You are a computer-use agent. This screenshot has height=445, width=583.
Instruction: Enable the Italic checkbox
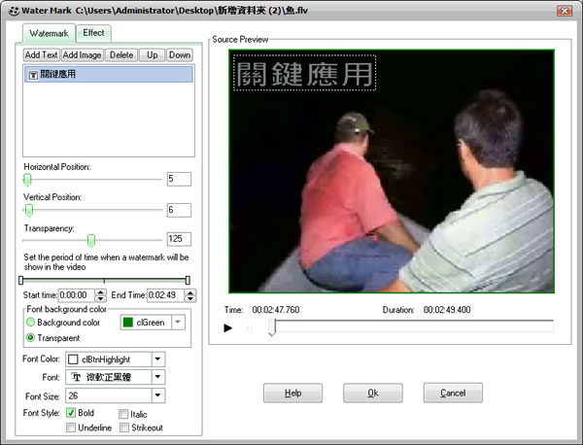(x=123, y=414)
